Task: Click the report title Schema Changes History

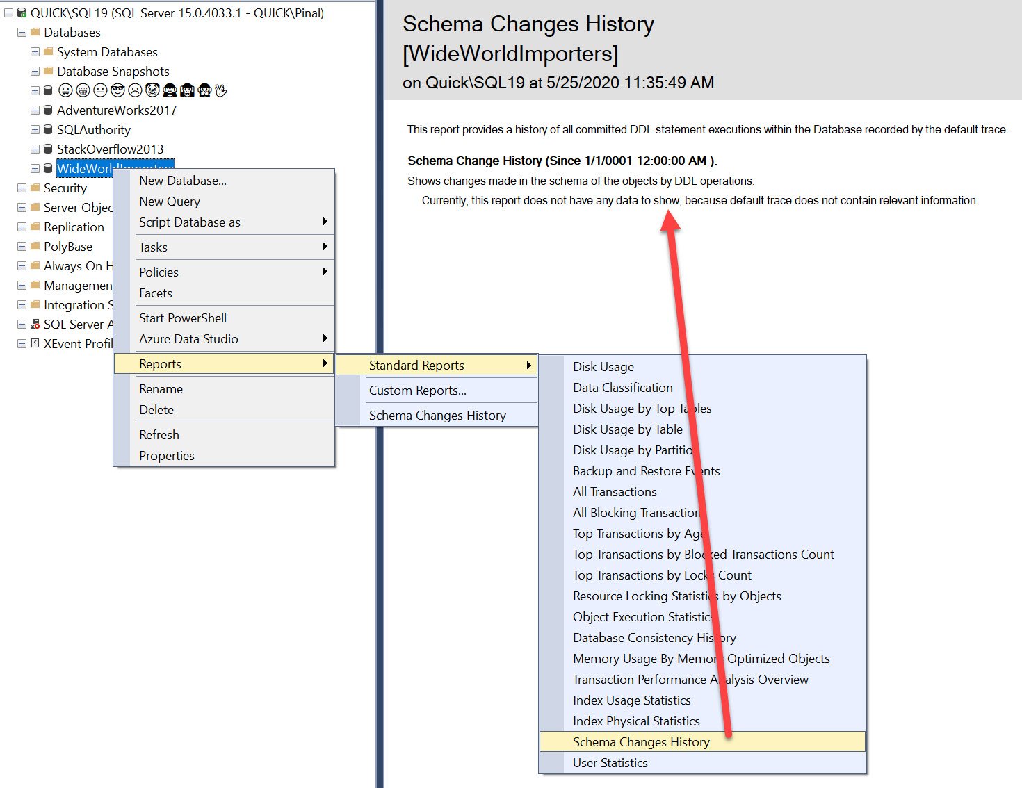Action: point(528,24)
